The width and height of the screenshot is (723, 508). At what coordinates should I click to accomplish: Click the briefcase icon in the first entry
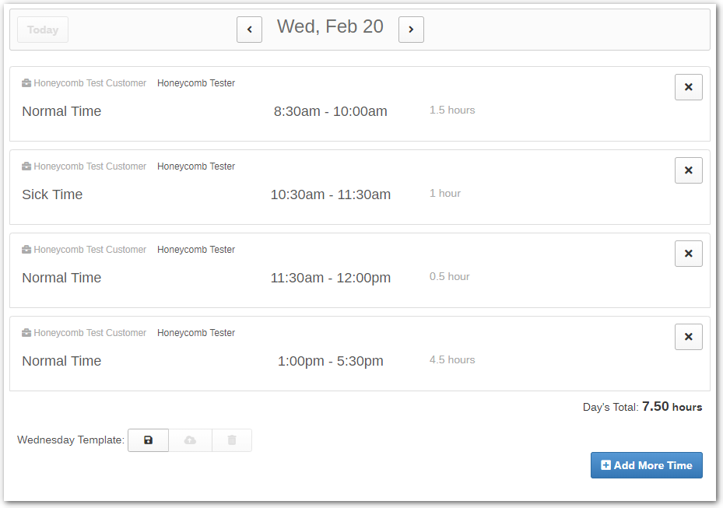pos(26,83)
